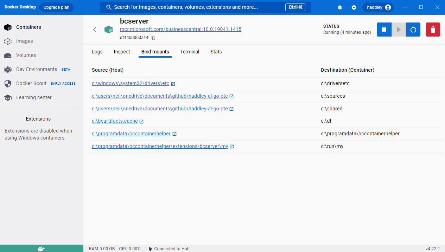Open external link icon beside c:\bcartifacts.cache
This screenshot has height=252, width=445.
[x=141, y=121]
